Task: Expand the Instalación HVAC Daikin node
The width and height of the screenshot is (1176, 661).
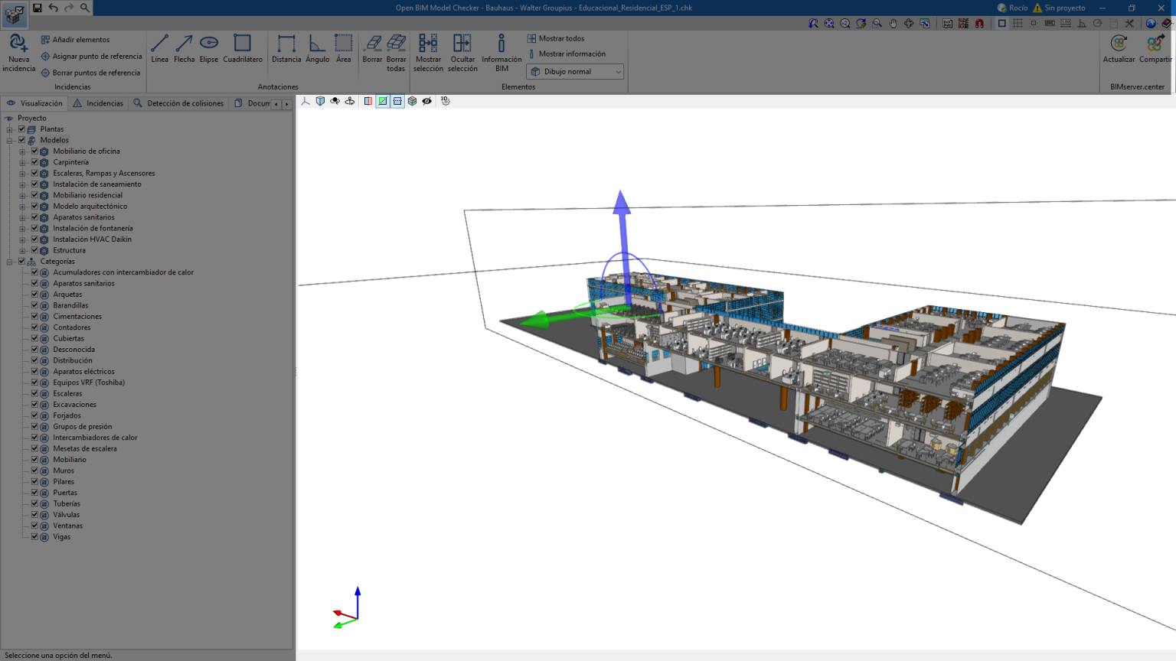Action: click(x=22, y=239)
